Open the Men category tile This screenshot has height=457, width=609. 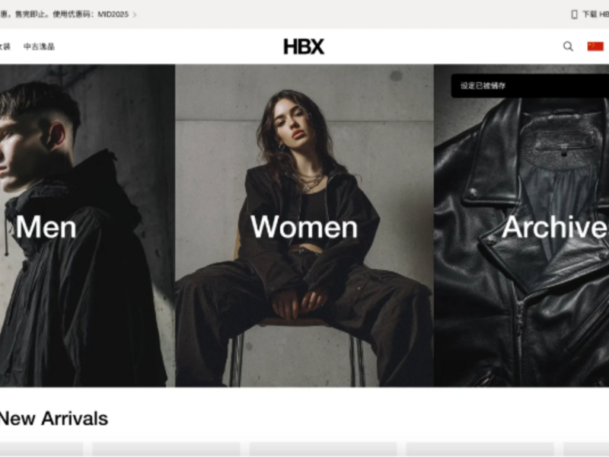pos(88,225)
